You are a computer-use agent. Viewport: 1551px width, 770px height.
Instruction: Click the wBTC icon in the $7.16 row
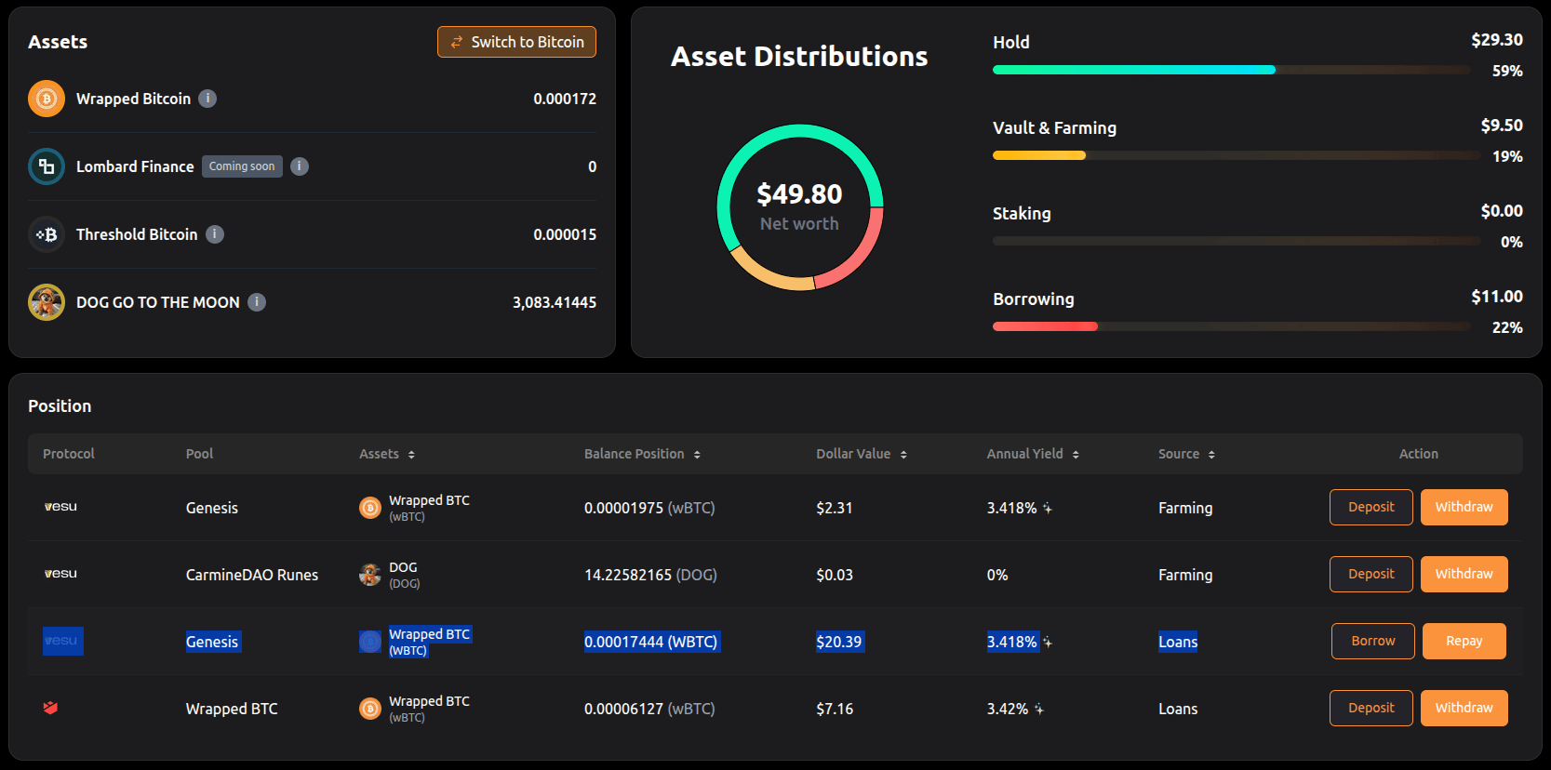[x=370, y=709]
